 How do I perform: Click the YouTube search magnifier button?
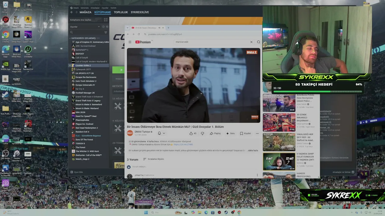[x=258, y=42]
